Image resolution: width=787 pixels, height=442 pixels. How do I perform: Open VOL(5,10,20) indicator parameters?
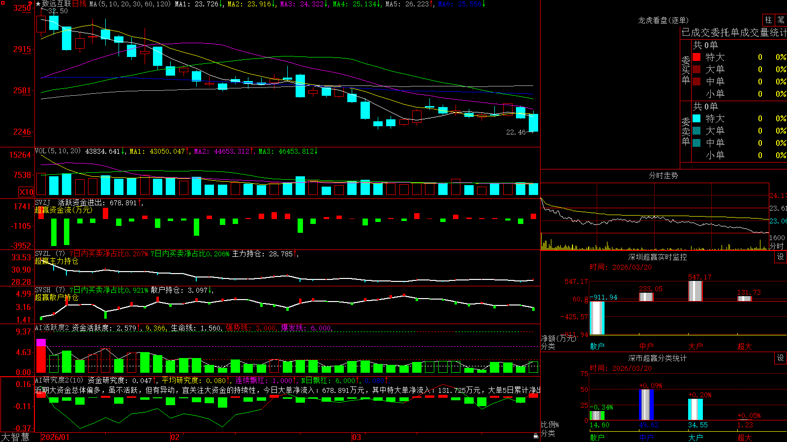[x=58, y=151]
